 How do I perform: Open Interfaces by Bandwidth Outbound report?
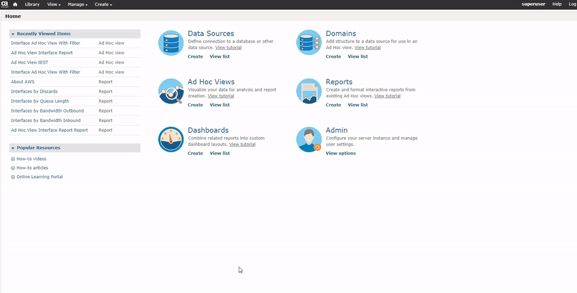click(47, 111)
